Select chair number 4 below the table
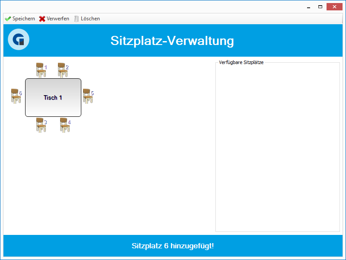The image size is (346, 260). [65, 125]
